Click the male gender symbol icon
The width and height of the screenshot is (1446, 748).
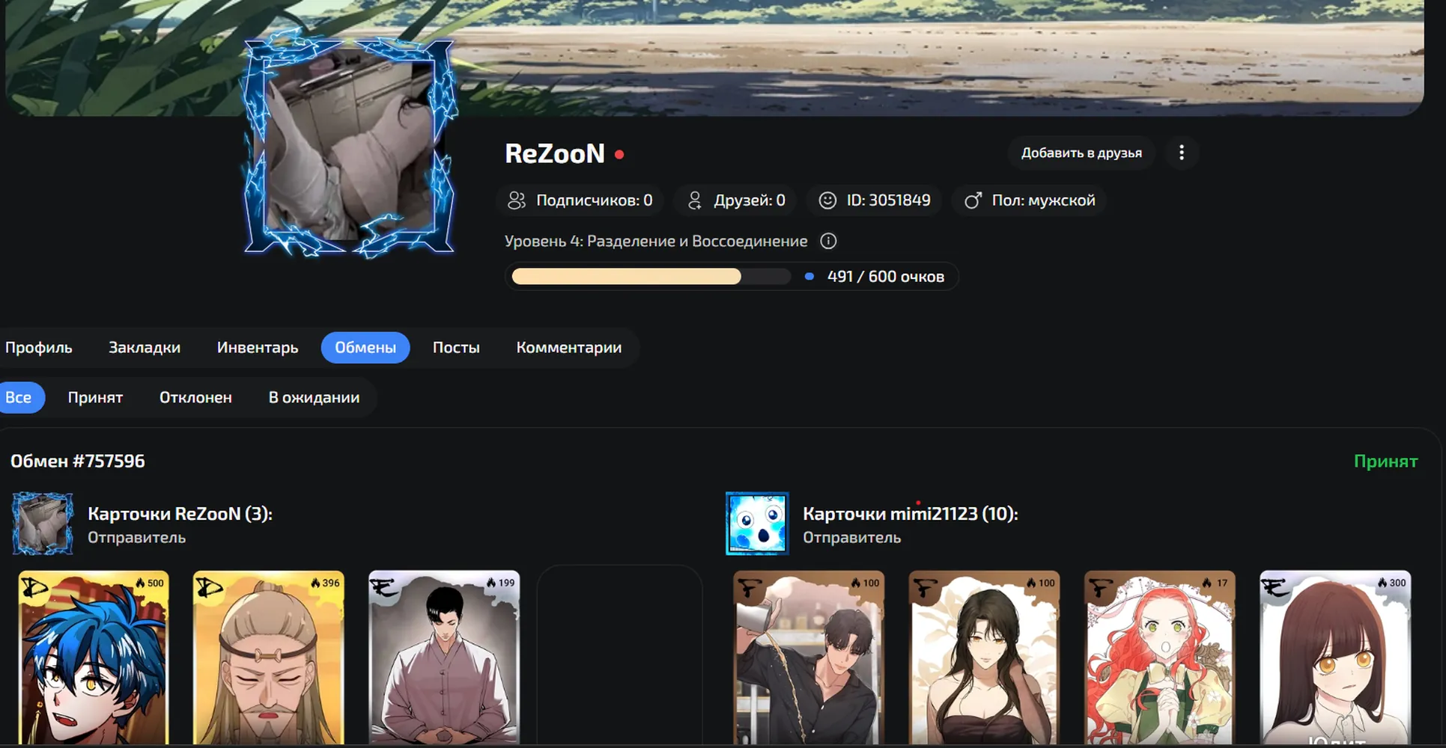click(x=973, y=200)
